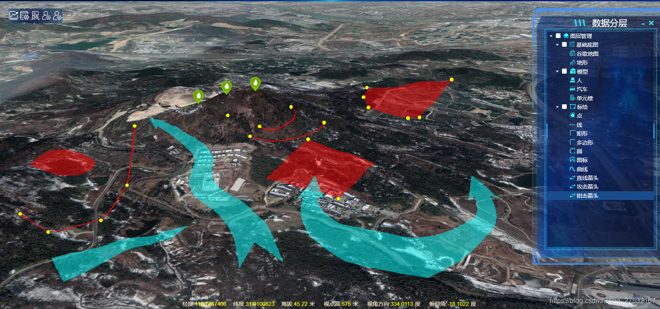Screen dimensions: 660x309
Task: Collapse the 模型 tree node
Action: point(557,71)
